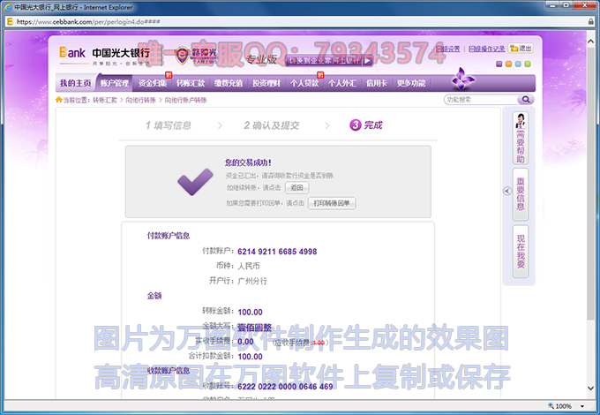Screen dimensions: 600x415
Task: Open the 账户管理 menu tab
Action: pyautogui.click(x=115, y=84)
